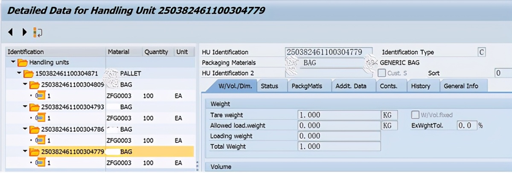Click the pallet 150382461100304871 folder icon

pyautogui.click(x=29, y=74)
